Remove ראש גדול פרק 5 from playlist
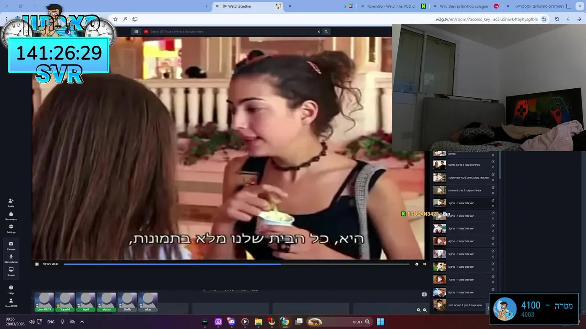The width and height of the screenshot is (586, 329). coord(493,257)
